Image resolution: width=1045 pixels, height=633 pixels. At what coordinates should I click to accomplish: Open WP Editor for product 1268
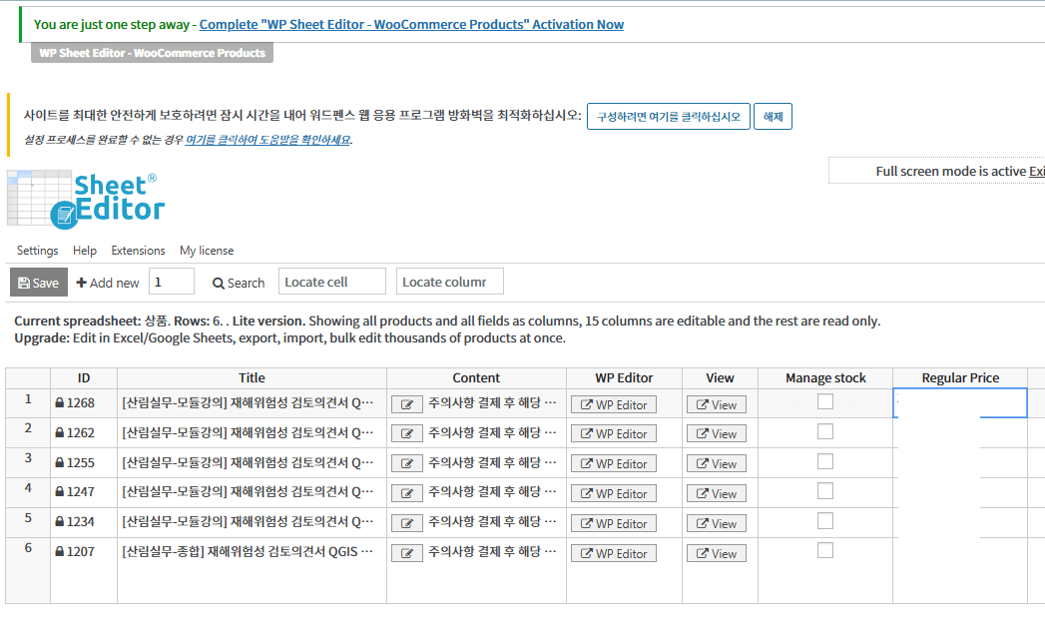[613, 403]
